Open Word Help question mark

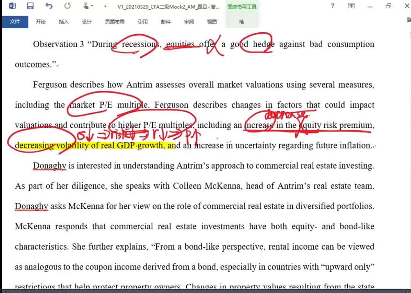(x=332, y=6)
